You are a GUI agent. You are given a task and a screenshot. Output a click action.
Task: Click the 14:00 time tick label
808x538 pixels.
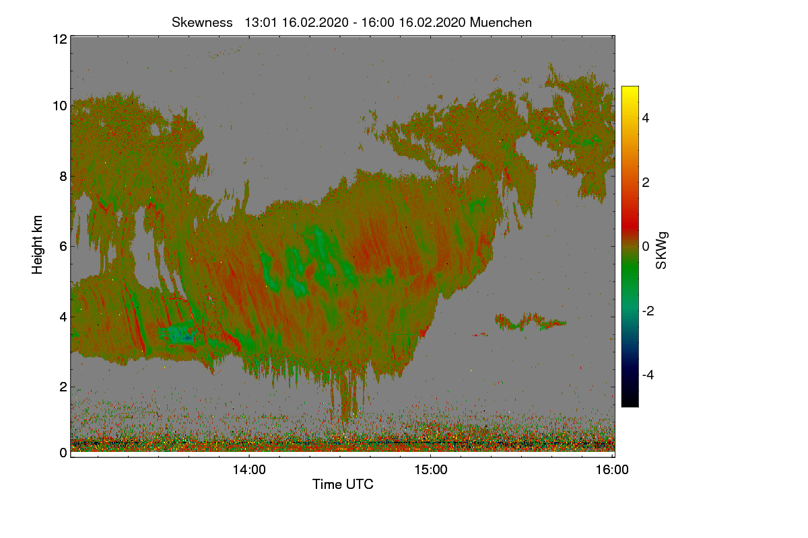click(249, 470)
